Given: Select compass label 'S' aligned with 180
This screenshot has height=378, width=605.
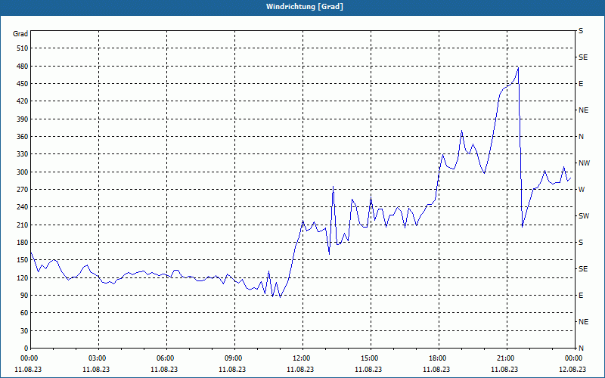Looking at the screenshot, I should (x=581, y=243).
